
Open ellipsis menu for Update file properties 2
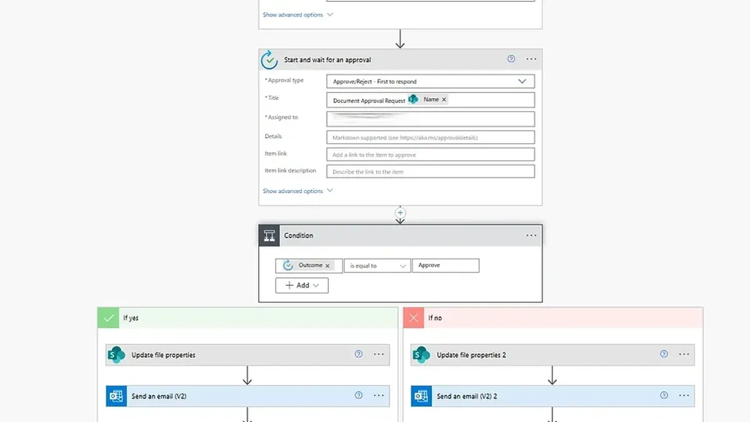(x=684, y=354)
